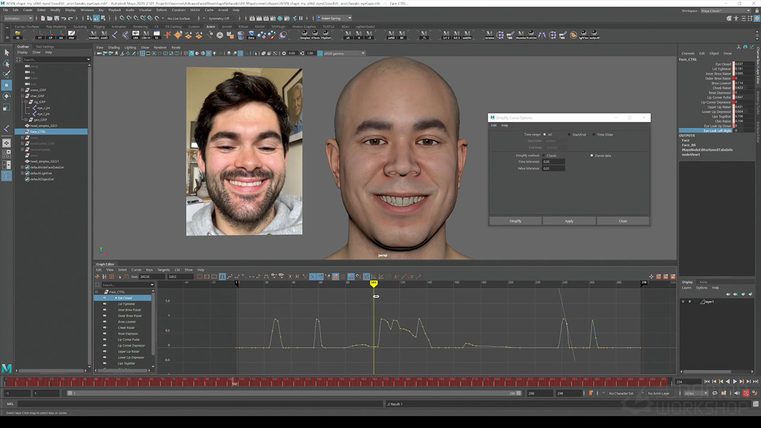The height and width of the screenshot is (428, 761).
Task: Select the arrow Select tool in toolbox
Action: pyautogui.click(x=7, y=53)
